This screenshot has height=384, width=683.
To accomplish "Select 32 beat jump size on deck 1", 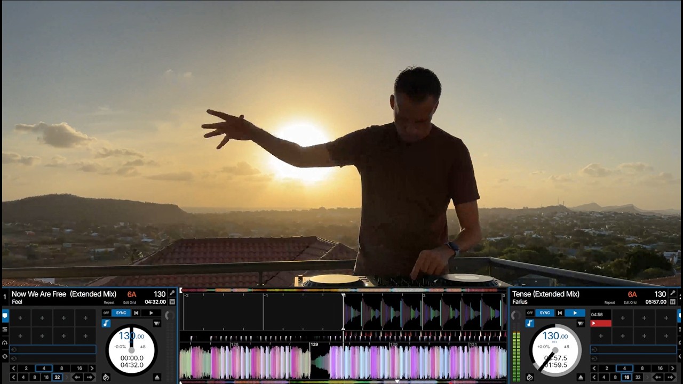I will point(57,378).
